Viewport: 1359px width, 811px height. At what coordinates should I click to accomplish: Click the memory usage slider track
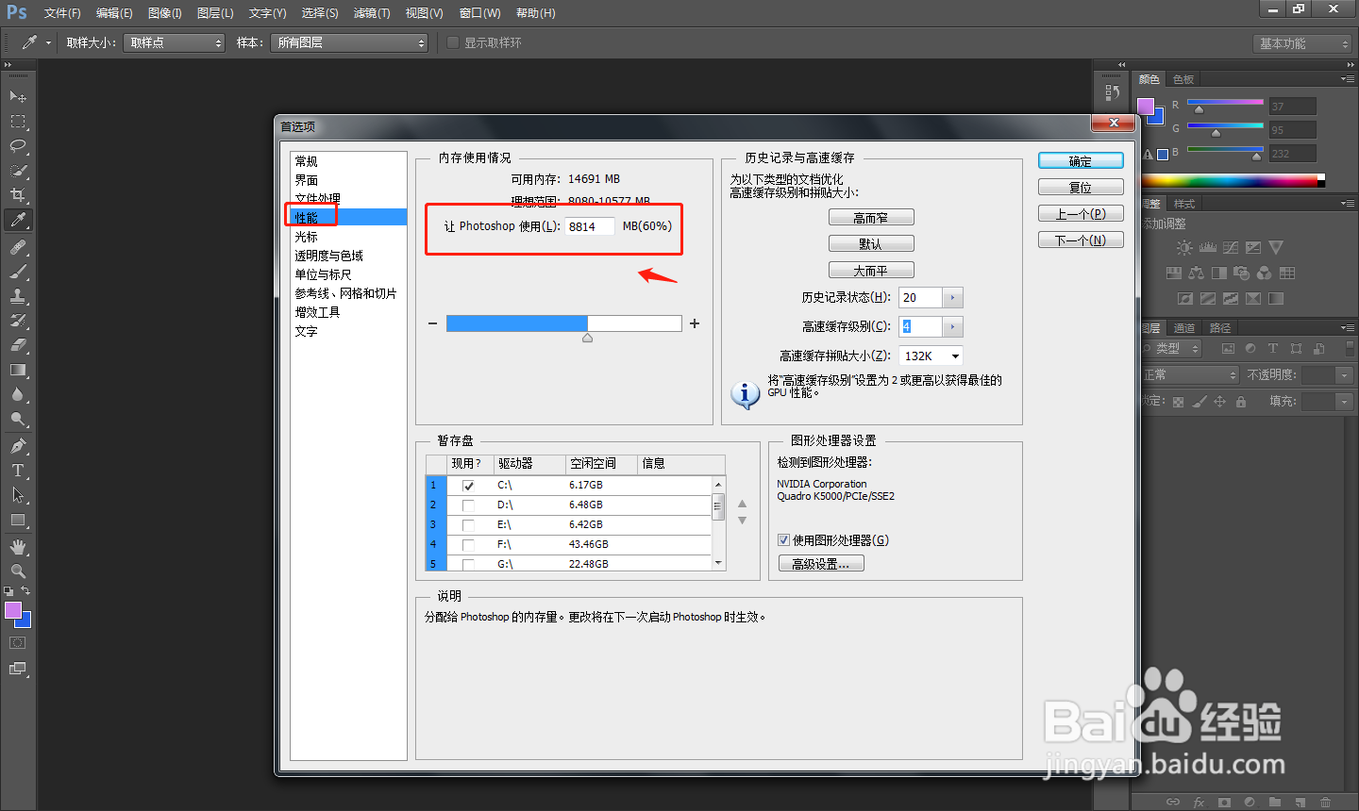click(x=563, y=323)
